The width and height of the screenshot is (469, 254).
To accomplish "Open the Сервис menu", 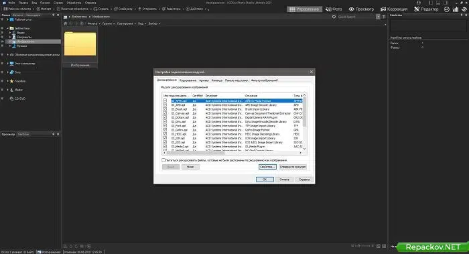I will (58, 3).
